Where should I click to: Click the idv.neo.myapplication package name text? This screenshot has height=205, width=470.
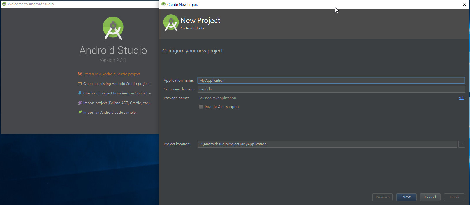pyautogui.click(x=218, y=98)
